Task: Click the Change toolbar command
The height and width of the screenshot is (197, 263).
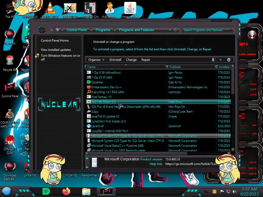Action: [x=131, y=60]
